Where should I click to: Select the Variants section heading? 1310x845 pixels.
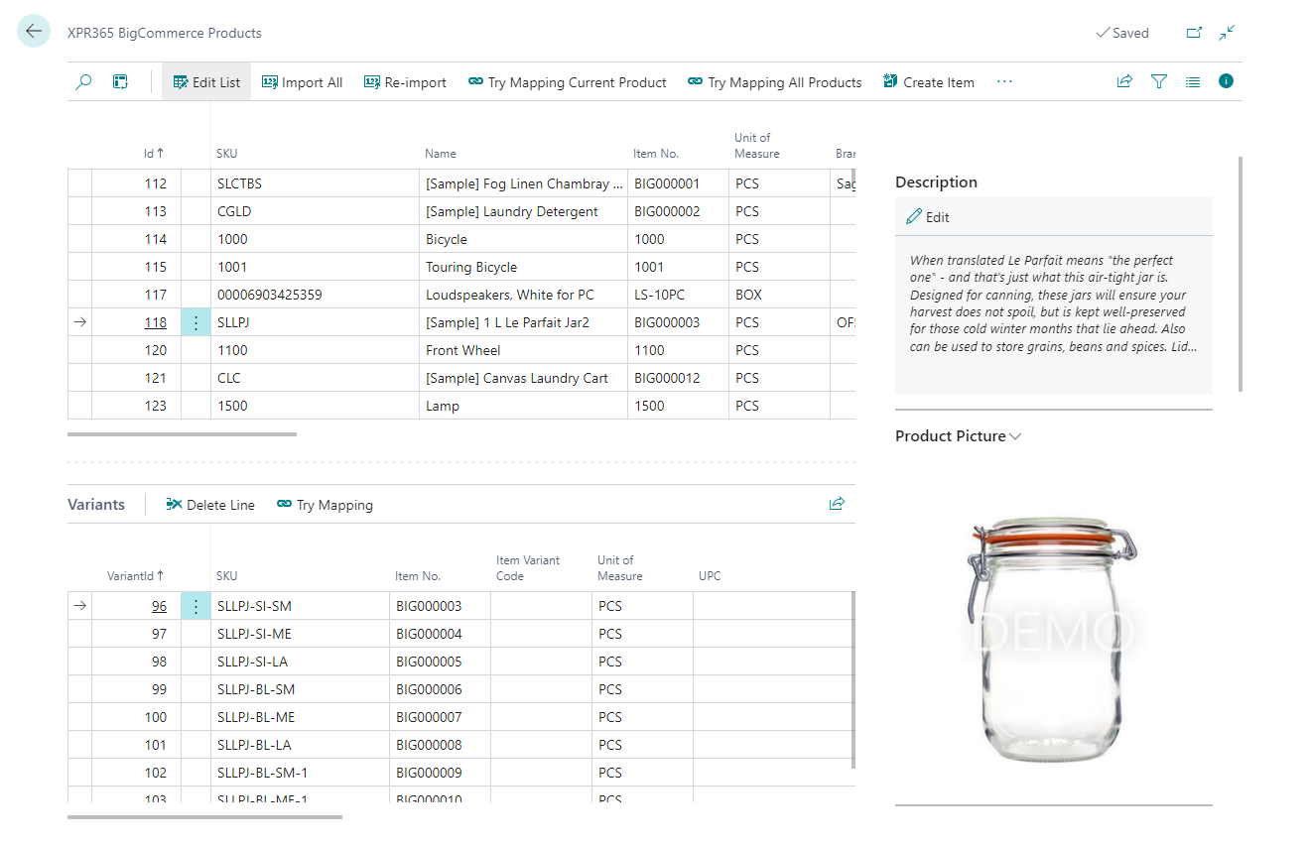pyautogui.click(x=96, y=505)
